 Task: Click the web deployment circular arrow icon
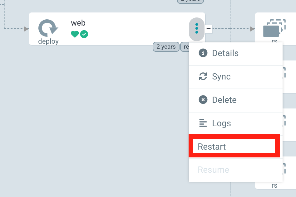48,28
